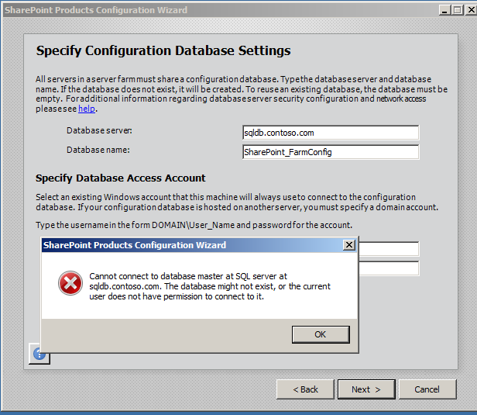Click the username input field behind dialog
This screenshot has width=477, height=415.
[x=389, y=249]
